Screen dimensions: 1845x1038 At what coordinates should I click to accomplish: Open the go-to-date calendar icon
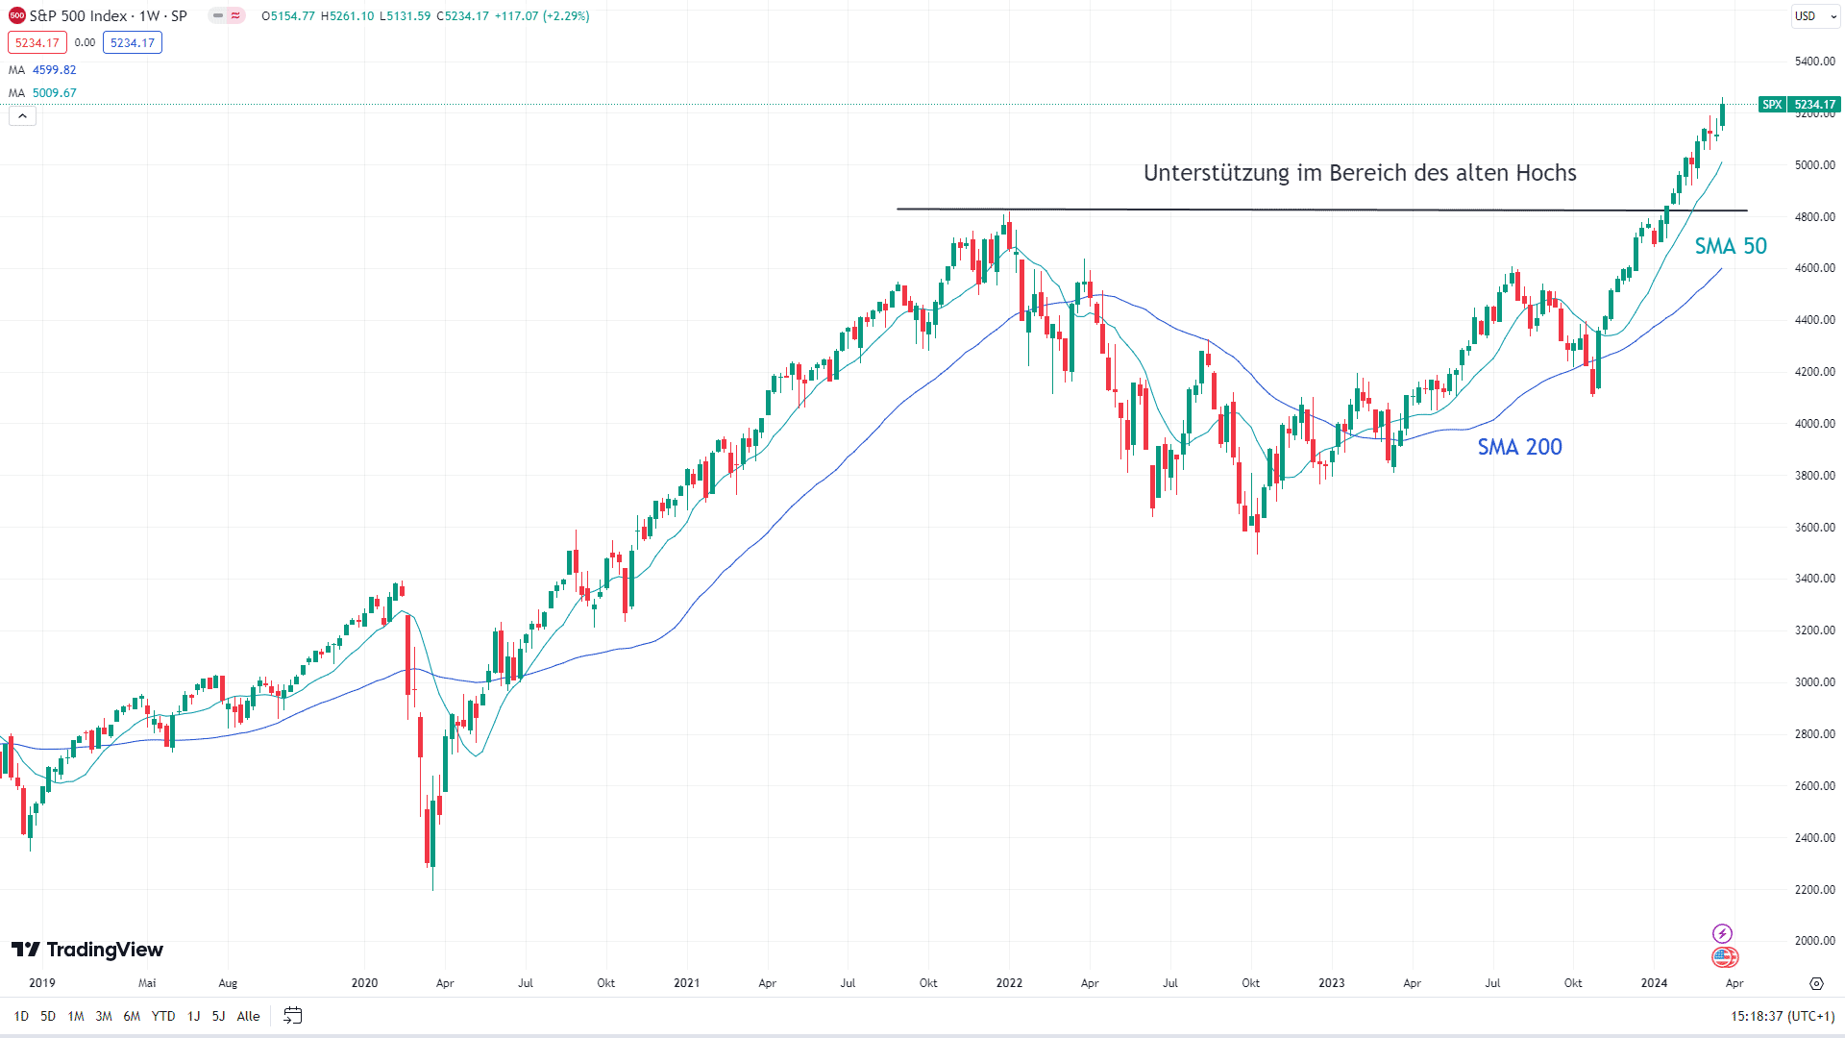293,1016
